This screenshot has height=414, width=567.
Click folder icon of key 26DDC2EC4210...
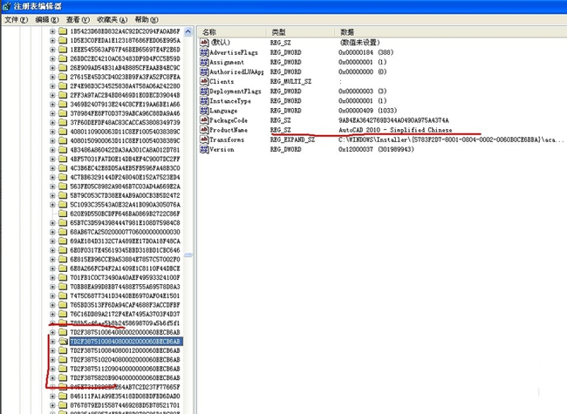coord(63,58)
